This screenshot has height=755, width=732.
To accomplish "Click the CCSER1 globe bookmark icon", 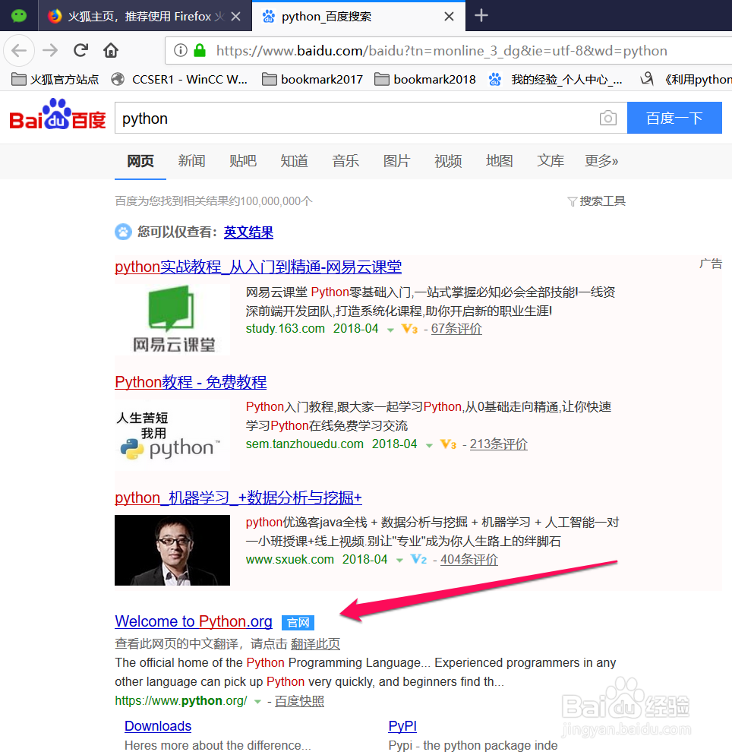I will pyautogui.click(x=118, y=78).
